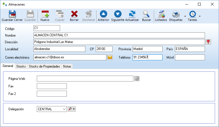Expand the Etiquetas dropdown arrow
The height and width of the screenshot is (127, 219).
coord(185,16)
